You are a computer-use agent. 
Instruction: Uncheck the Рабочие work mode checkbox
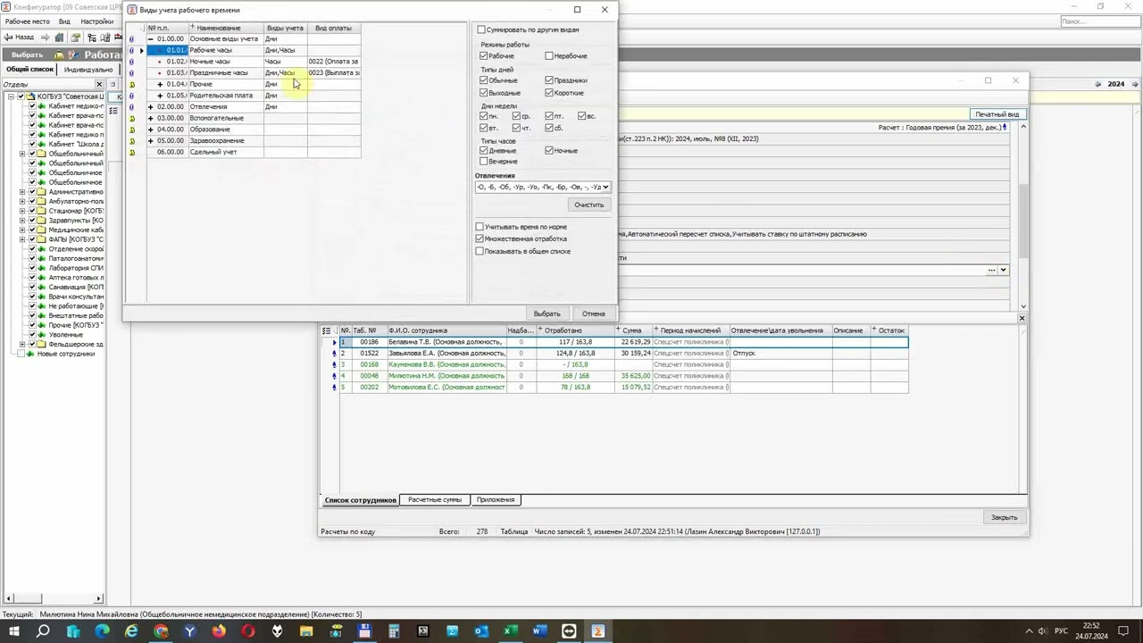click(484, 56)
